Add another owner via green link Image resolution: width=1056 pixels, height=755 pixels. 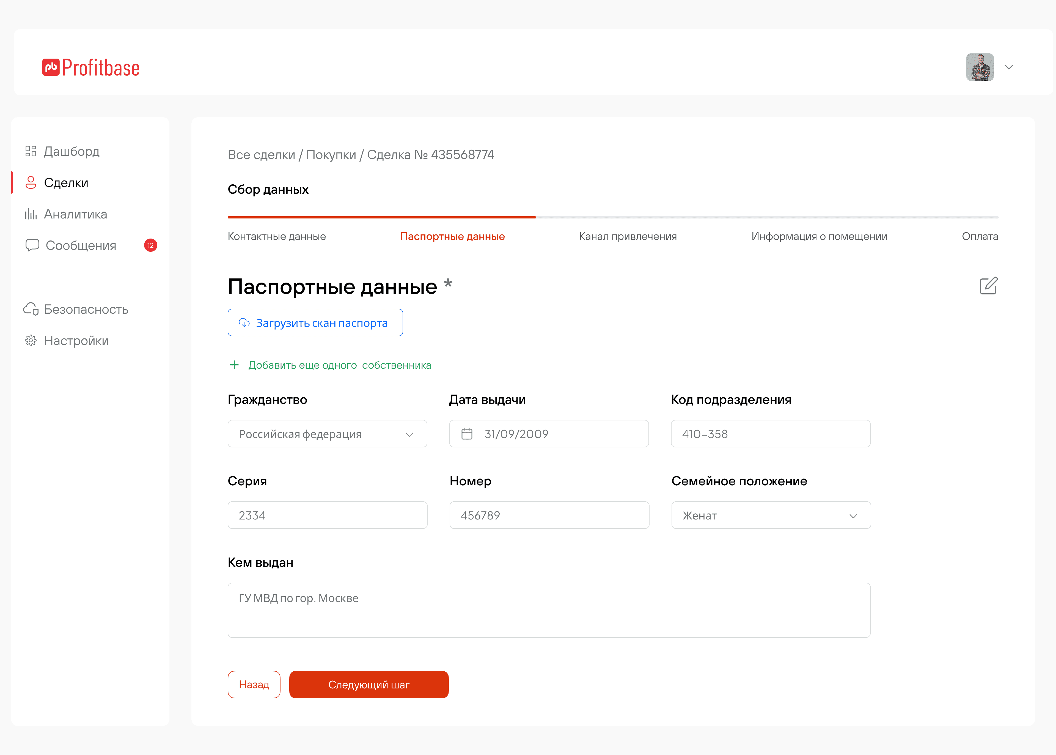point(339,365)
